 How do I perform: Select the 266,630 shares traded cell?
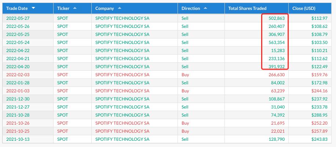pos(275,75)
